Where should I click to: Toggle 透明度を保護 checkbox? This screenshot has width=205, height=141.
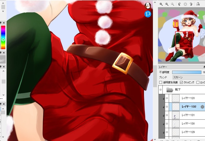tap(161, 82)
